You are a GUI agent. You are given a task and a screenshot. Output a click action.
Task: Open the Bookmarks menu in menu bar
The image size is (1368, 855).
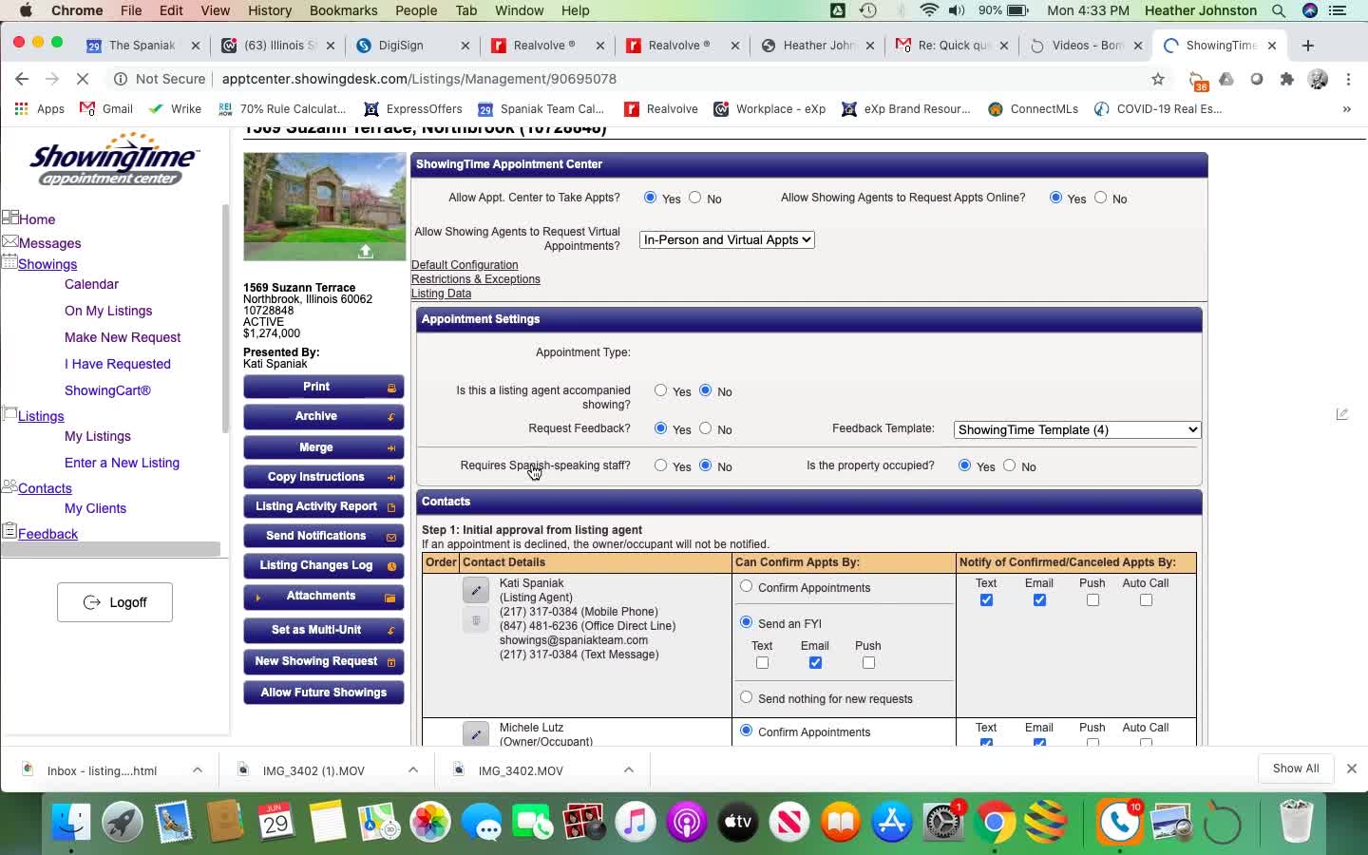343,10
